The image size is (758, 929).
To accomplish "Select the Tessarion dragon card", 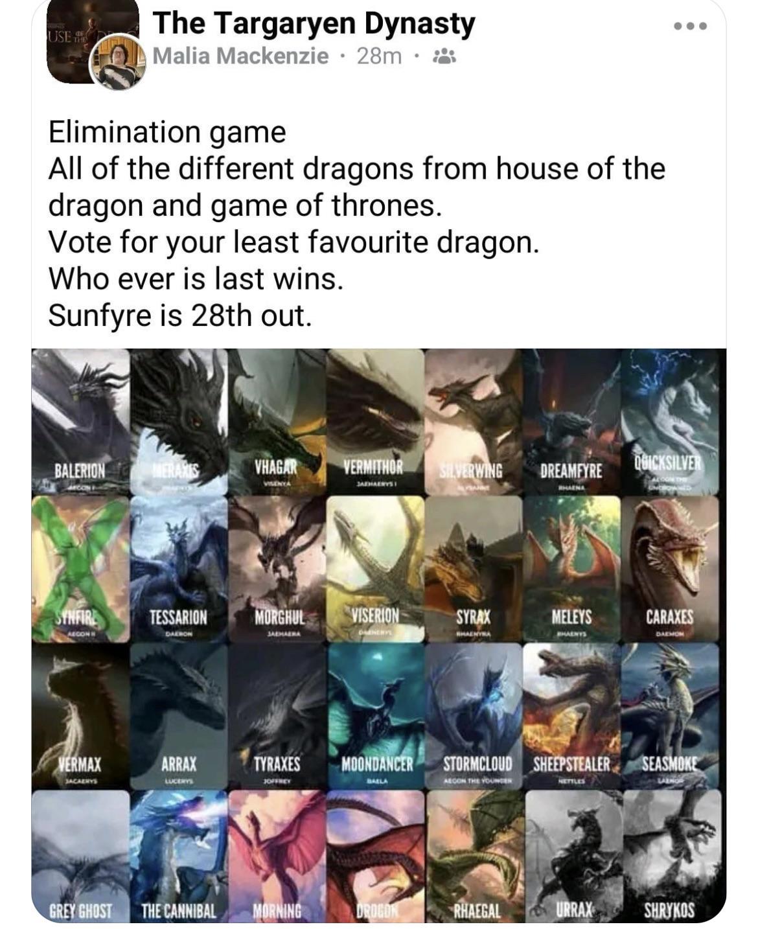I will click(179, 569).
